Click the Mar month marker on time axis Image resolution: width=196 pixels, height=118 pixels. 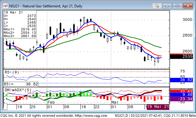pyautogui.click(x=115, y=102)
